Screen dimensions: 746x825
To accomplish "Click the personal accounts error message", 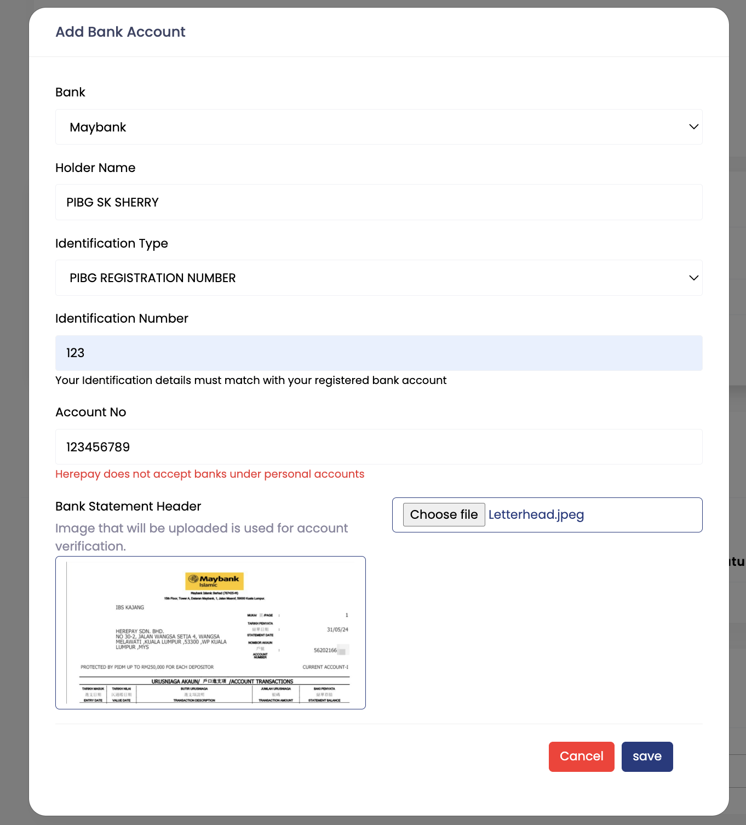I will click(210, 474).
